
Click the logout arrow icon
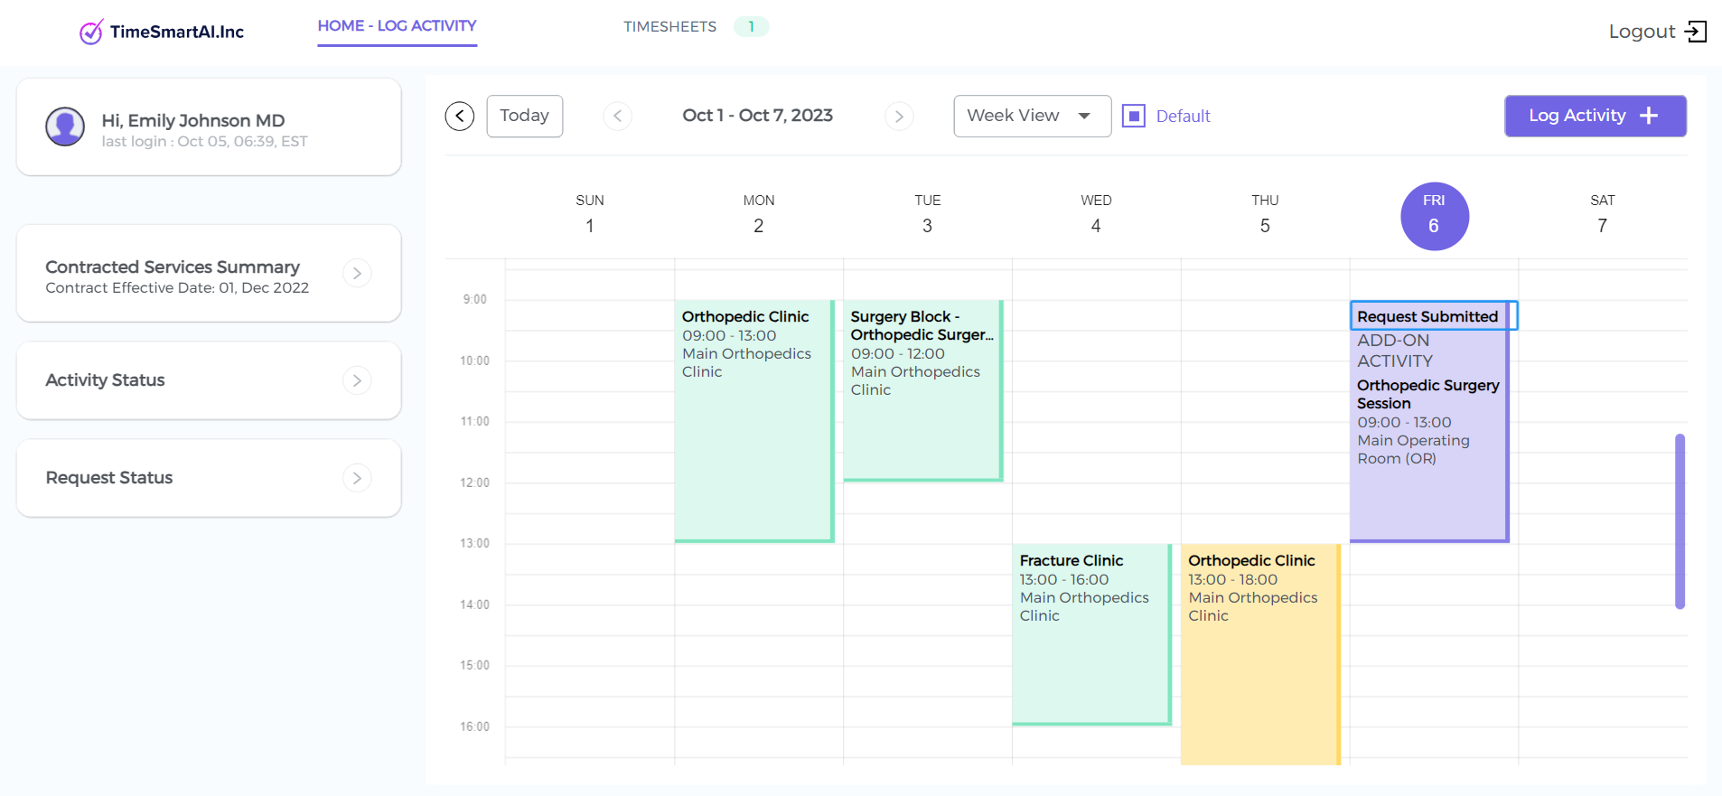1696,32
